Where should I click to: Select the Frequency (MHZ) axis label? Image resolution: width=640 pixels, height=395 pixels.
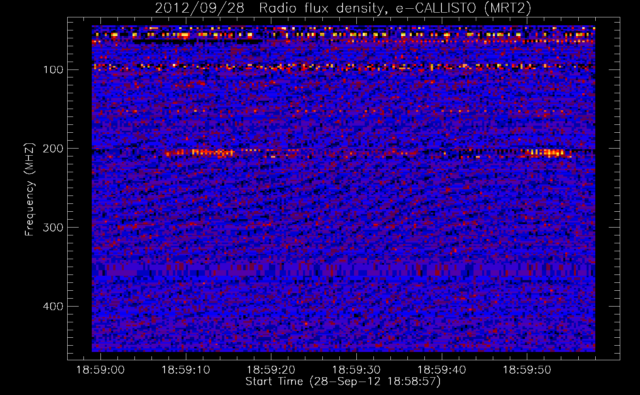coord(30,189)
